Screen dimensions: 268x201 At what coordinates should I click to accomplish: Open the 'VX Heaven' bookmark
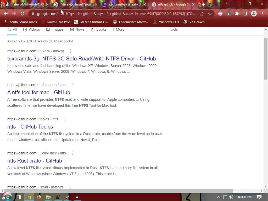pyautogui.click(x=194, y=22)
